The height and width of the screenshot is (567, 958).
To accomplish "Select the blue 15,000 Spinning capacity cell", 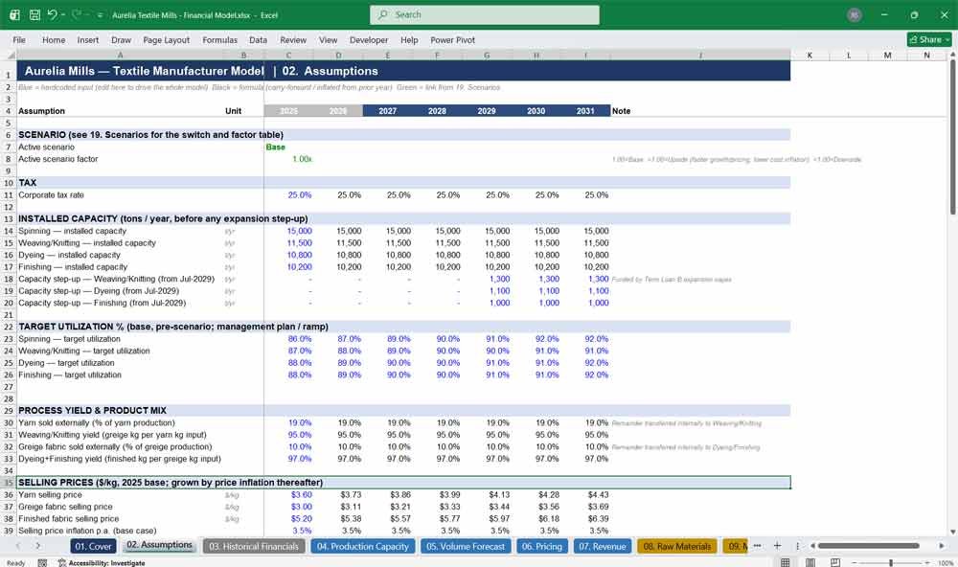I will pos(288,231).
